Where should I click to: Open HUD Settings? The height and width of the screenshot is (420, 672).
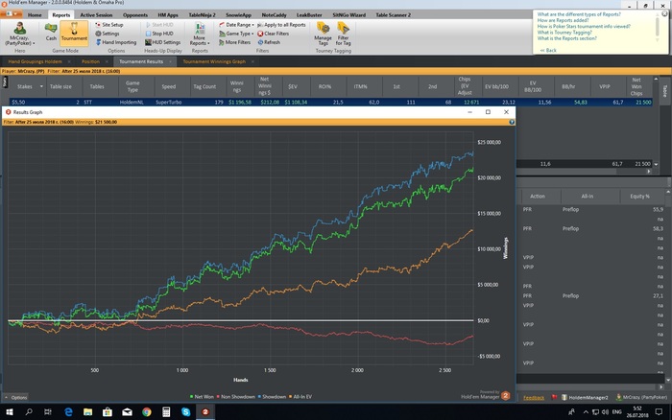click(x=162, y=42)
